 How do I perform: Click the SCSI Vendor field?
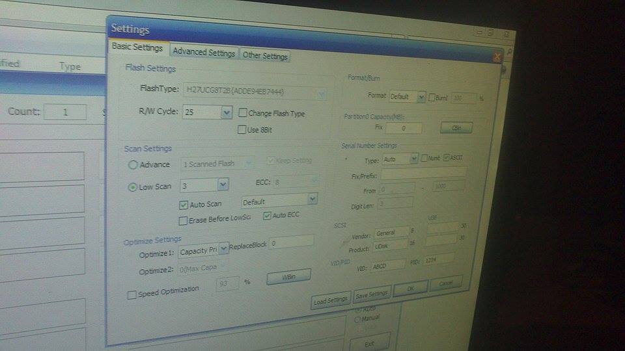point(391,233)
